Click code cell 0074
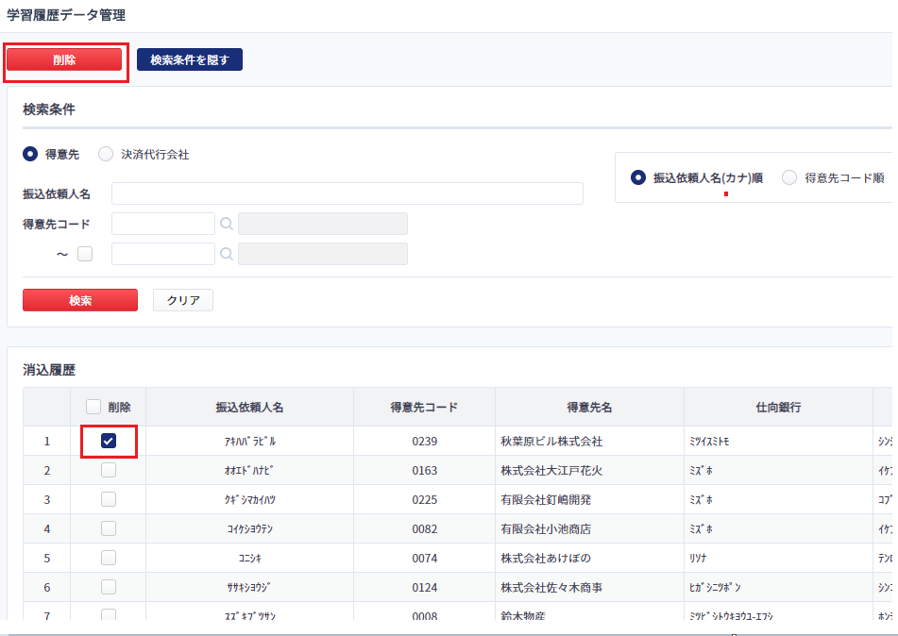Screen dimensions: 898x636 [424, 558]
